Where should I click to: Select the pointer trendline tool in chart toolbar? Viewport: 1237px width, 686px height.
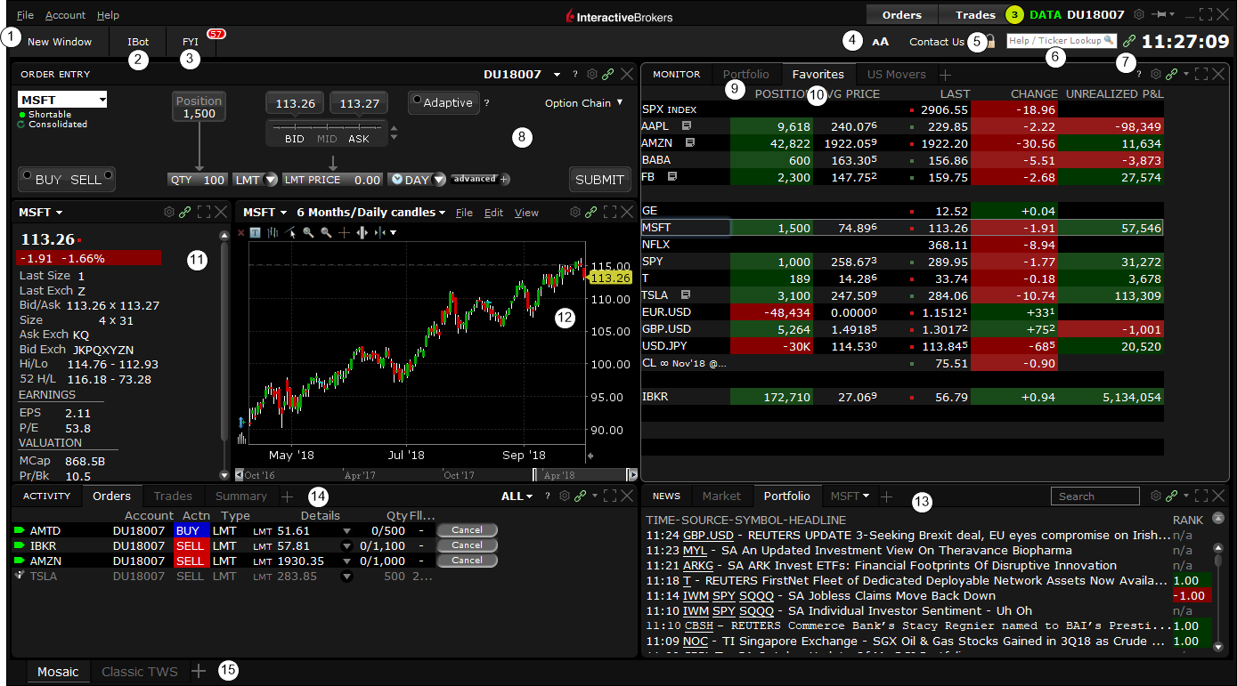pyautogui.click(x=290, y=232)
